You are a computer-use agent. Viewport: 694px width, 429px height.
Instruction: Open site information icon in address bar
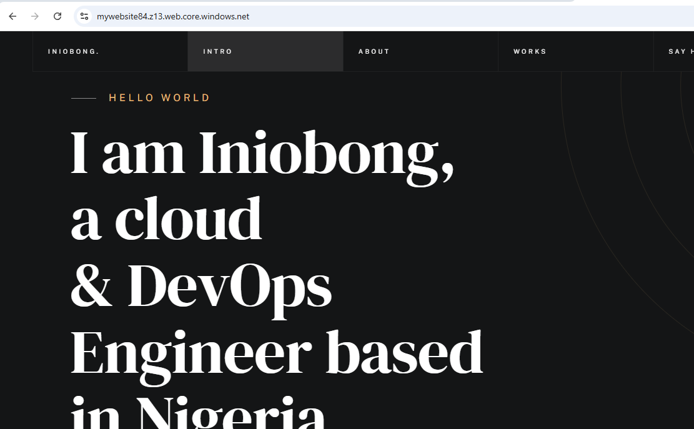[x=84, y=16]
